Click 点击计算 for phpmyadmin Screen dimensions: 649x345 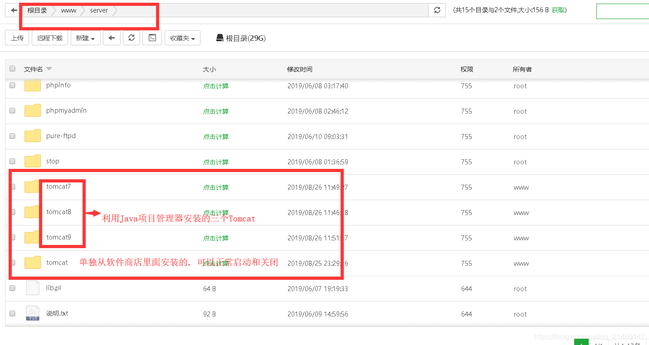(x=216, y=111)
